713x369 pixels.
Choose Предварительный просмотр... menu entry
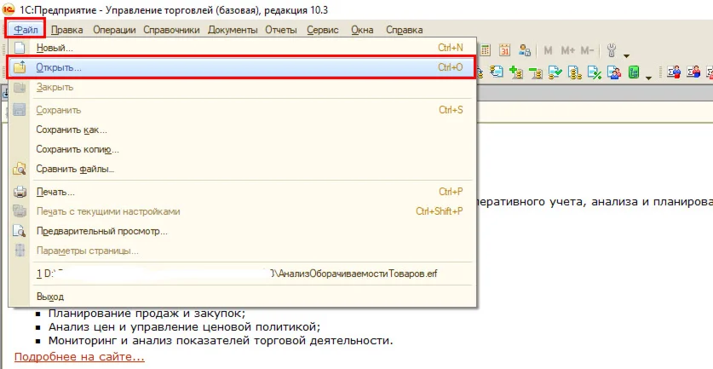[x=243, y=231]
